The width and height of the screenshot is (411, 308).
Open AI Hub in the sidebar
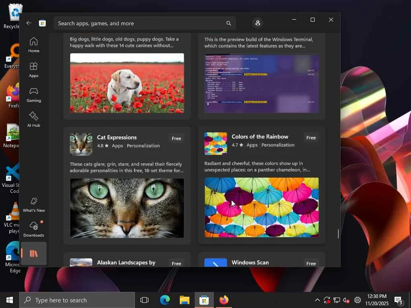coord(34,120)
